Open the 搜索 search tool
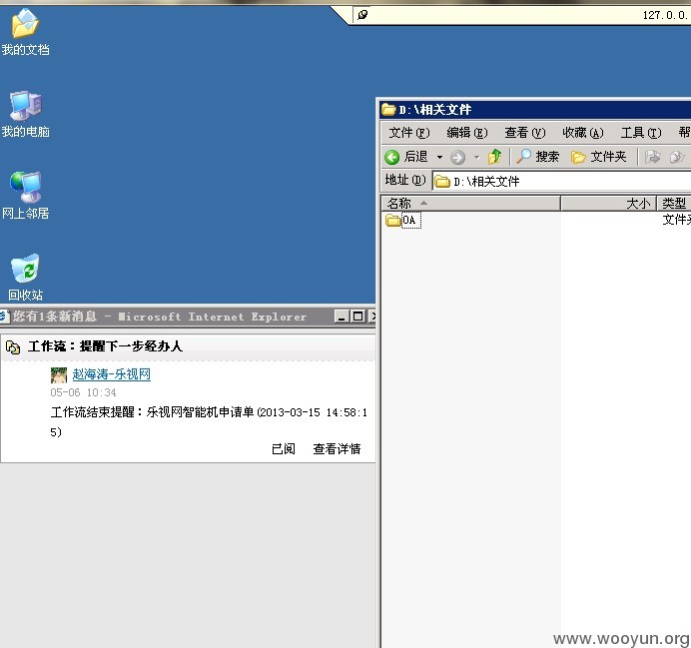Image resolution: width=691 pixels, height=648 pixels. [x=537, y=157]
